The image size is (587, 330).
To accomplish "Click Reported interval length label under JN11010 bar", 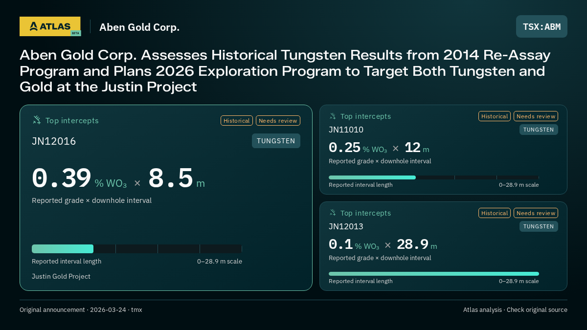I will [361, 185].
